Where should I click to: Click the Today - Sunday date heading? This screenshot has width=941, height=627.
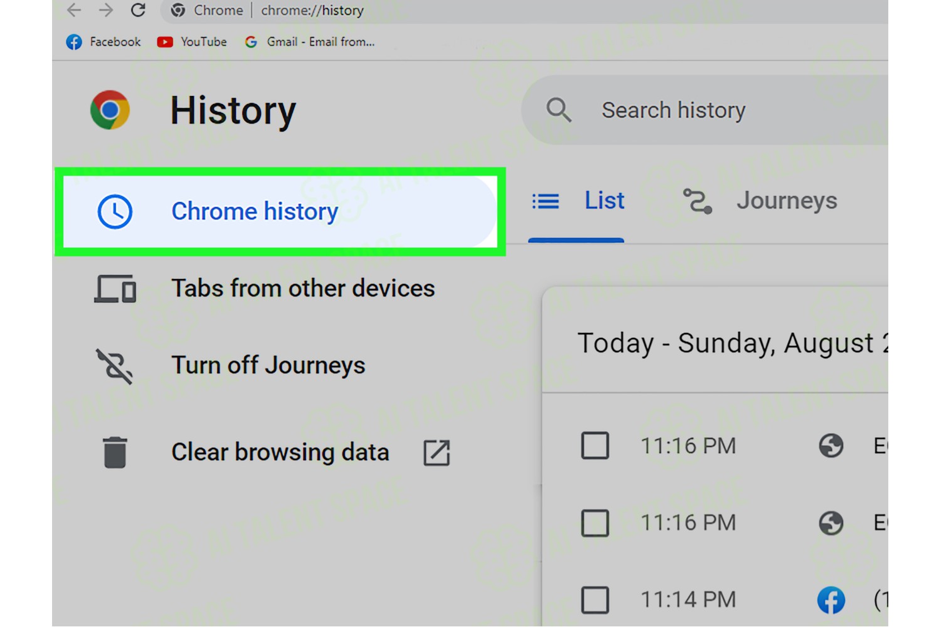click(732, 344)
